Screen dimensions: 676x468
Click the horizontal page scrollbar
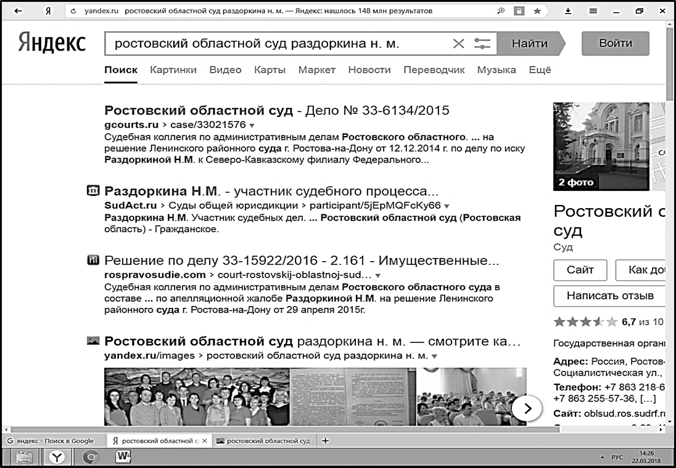pyautogui.click(x=284, y=429)
